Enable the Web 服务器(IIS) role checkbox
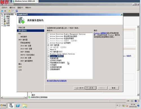 (x=48, y=52)
